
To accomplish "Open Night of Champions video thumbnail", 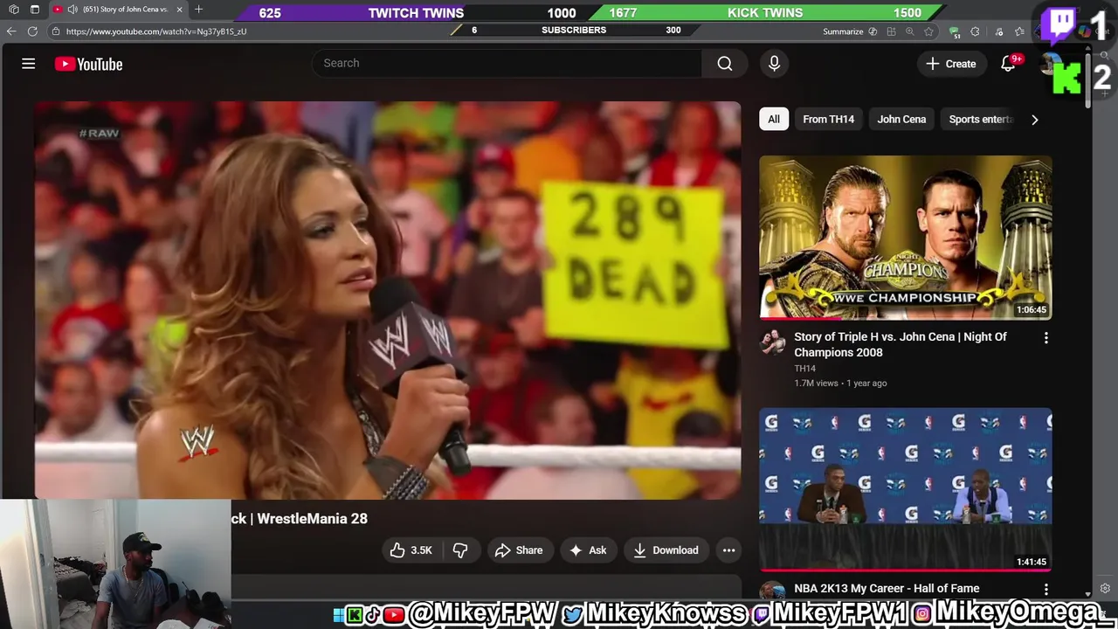I will (905, 238).
